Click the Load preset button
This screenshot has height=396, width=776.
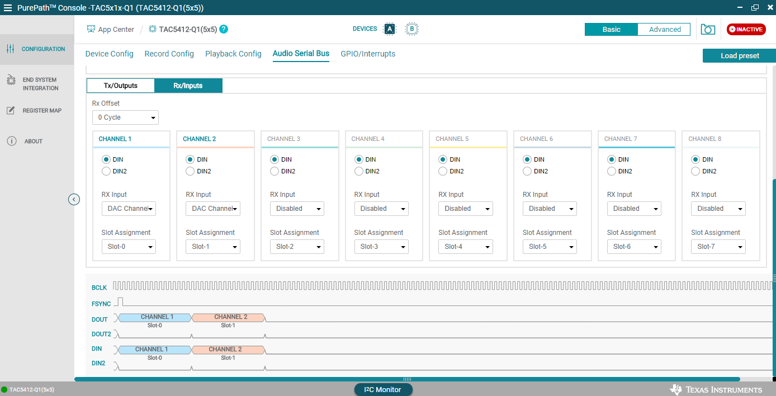739,56
